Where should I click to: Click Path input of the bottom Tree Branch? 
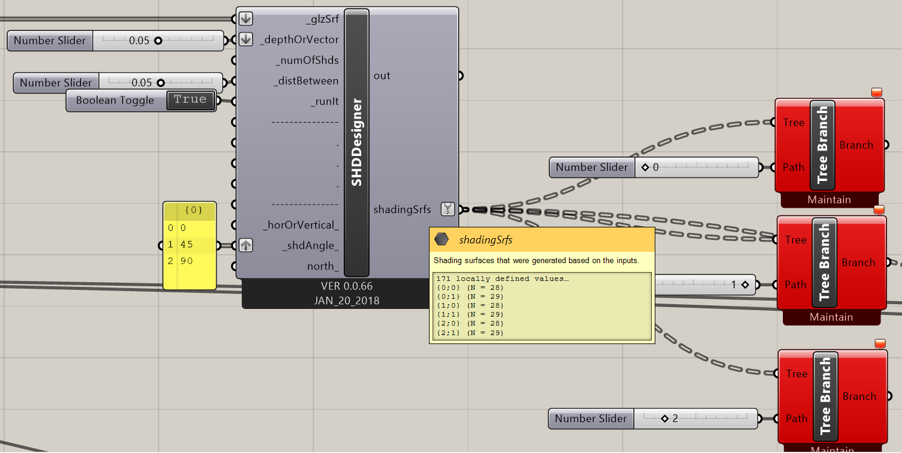797,418
